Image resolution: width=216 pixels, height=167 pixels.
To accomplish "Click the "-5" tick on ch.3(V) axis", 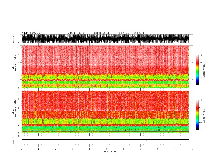I will [19, 144].
